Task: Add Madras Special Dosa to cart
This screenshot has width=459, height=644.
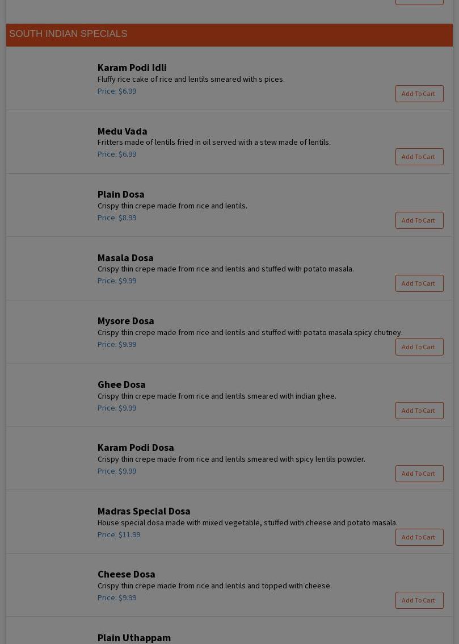Action: point(419,537)
